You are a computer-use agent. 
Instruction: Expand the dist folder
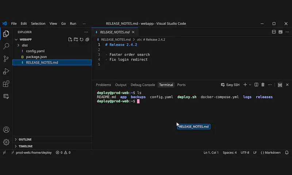point(24,45)
